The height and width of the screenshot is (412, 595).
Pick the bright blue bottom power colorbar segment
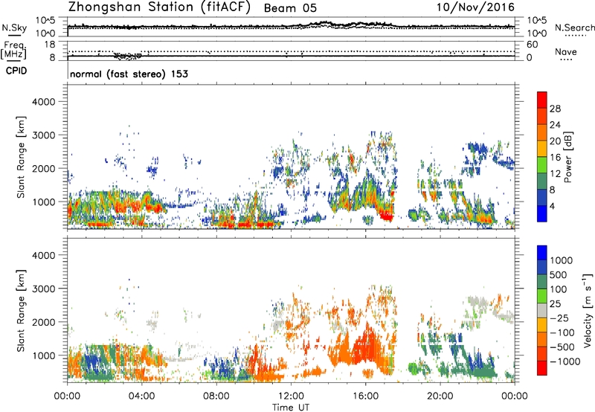(x=542, y=213)
